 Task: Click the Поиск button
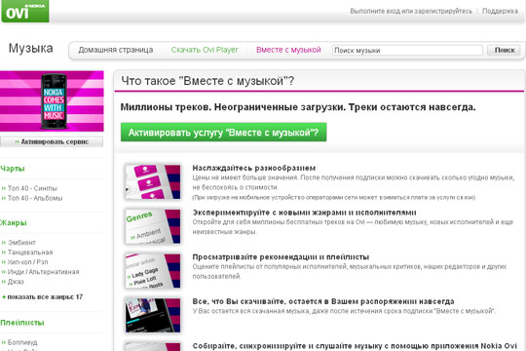pos(504,50)
